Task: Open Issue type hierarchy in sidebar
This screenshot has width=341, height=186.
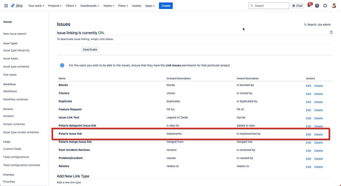Action: pyautogui.click(x=16, y=51)
